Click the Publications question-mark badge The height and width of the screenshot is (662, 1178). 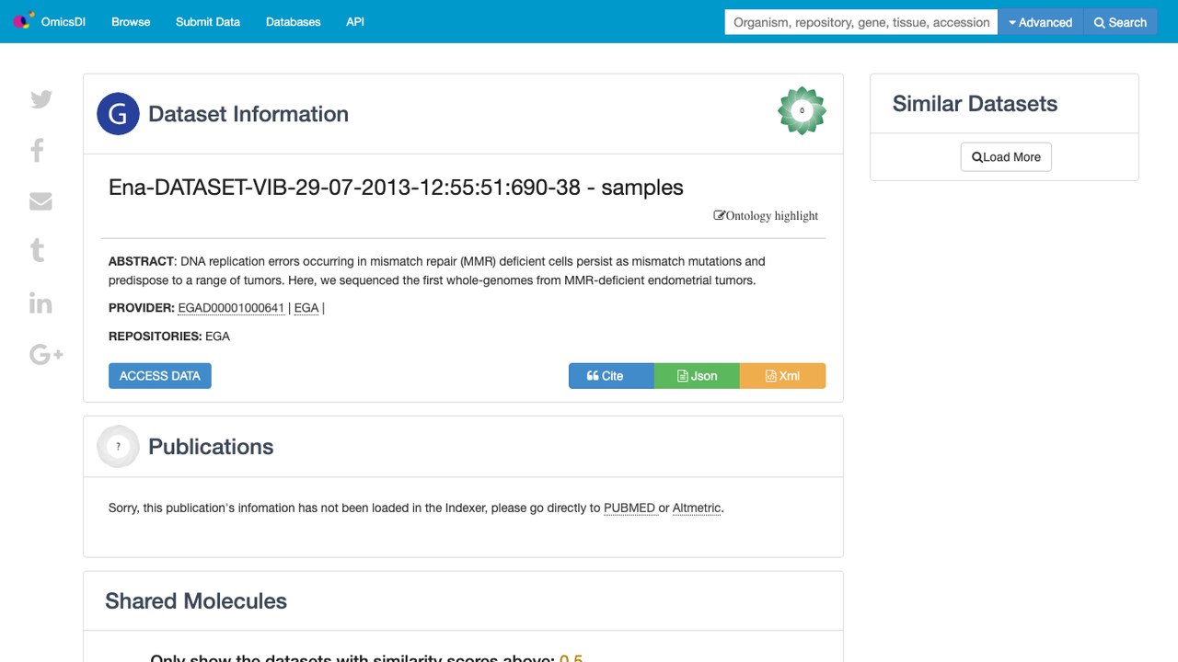[x=118, y=447]
